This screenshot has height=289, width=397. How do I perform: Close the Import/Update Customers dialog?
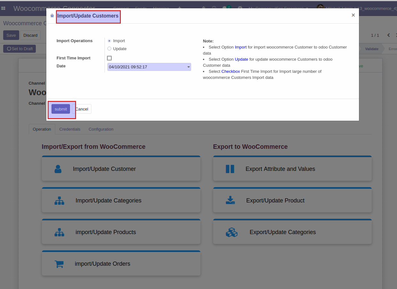click(x=353, y=15)
